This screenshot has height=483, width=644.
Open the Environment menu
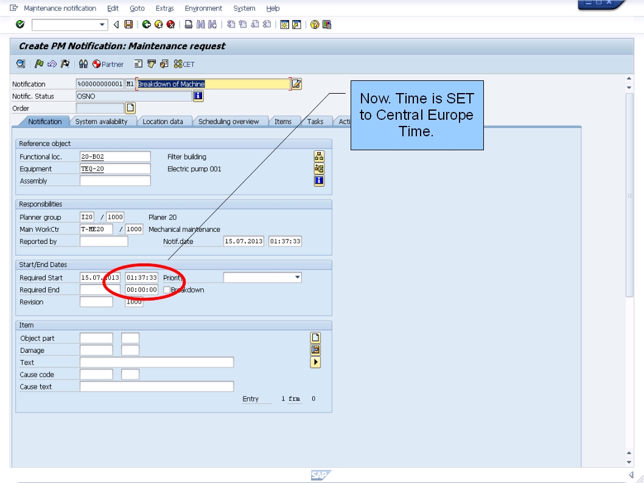pos(203,8)
